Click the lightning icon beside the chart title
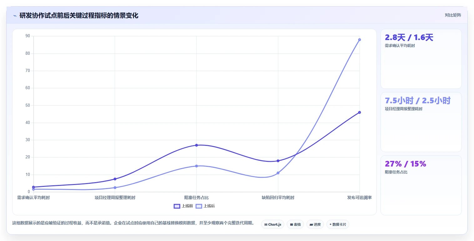This screenshot has height=241, width=474. 15,16
